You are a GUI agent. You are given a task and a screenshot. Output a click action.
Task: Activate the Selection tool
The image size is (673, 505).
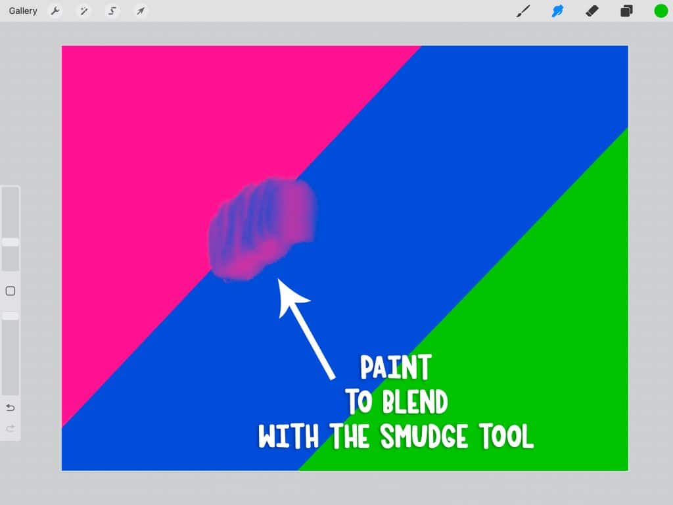[112, 11]
